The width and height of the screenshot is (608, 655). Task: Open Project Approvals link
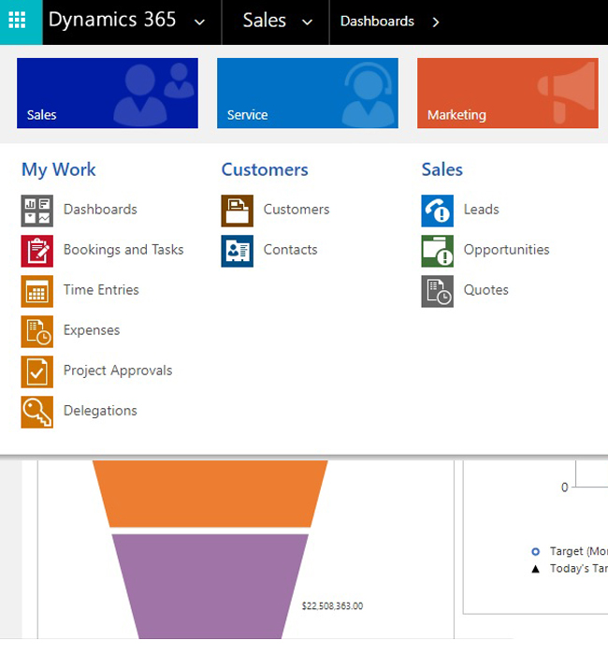pyautogui.click(x=118, y=371)
